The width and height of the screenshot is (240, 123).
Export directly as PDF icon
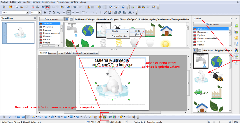click(33, 7)
